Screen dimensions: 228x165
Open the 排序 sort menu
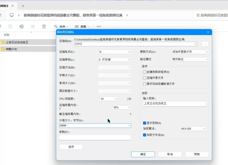click(x=61, y=26)
